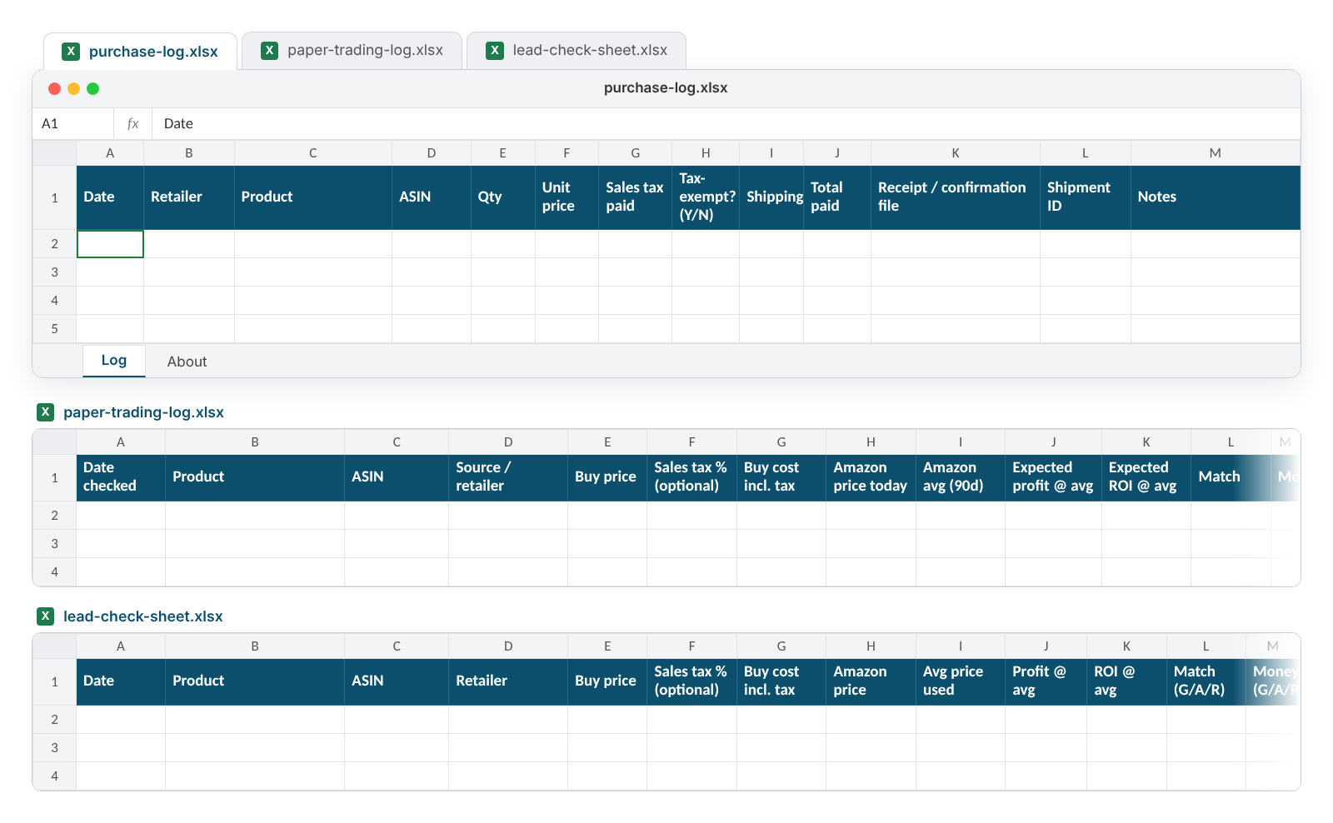Click the fx function icon
This screenshot has width=1333, height=823.
tap(132, 124)
